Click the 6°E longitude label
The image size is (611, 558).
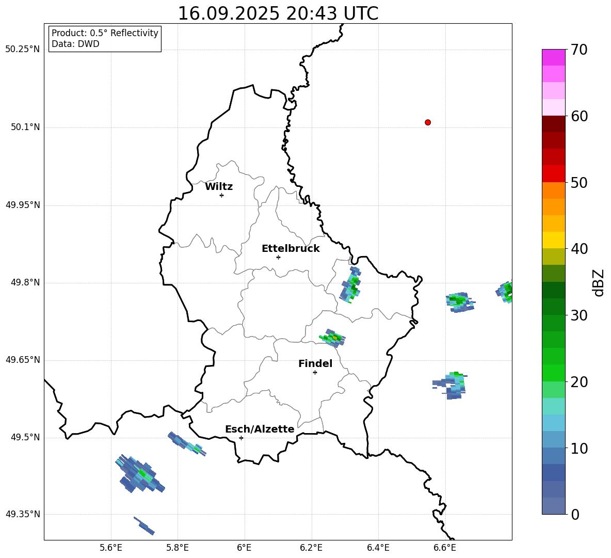tap(245, 548)
